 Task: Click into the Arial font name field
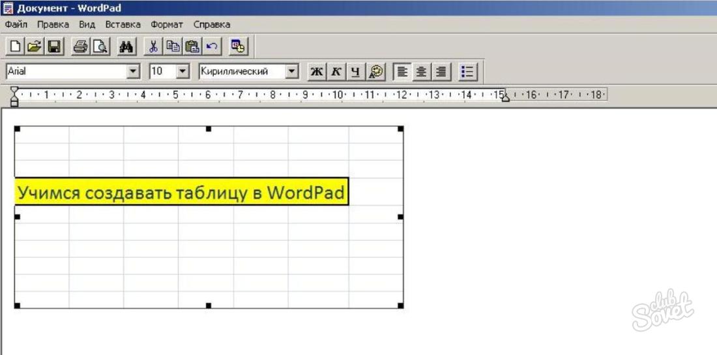66,71
